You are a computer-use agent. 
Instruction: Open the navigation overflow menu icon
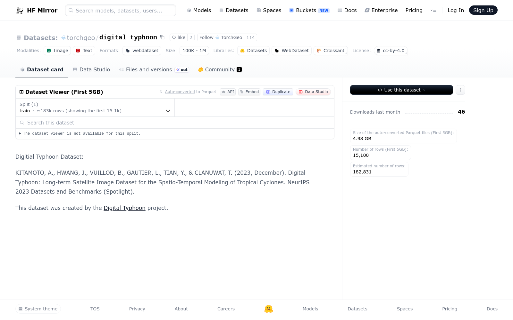coord(433,11)
